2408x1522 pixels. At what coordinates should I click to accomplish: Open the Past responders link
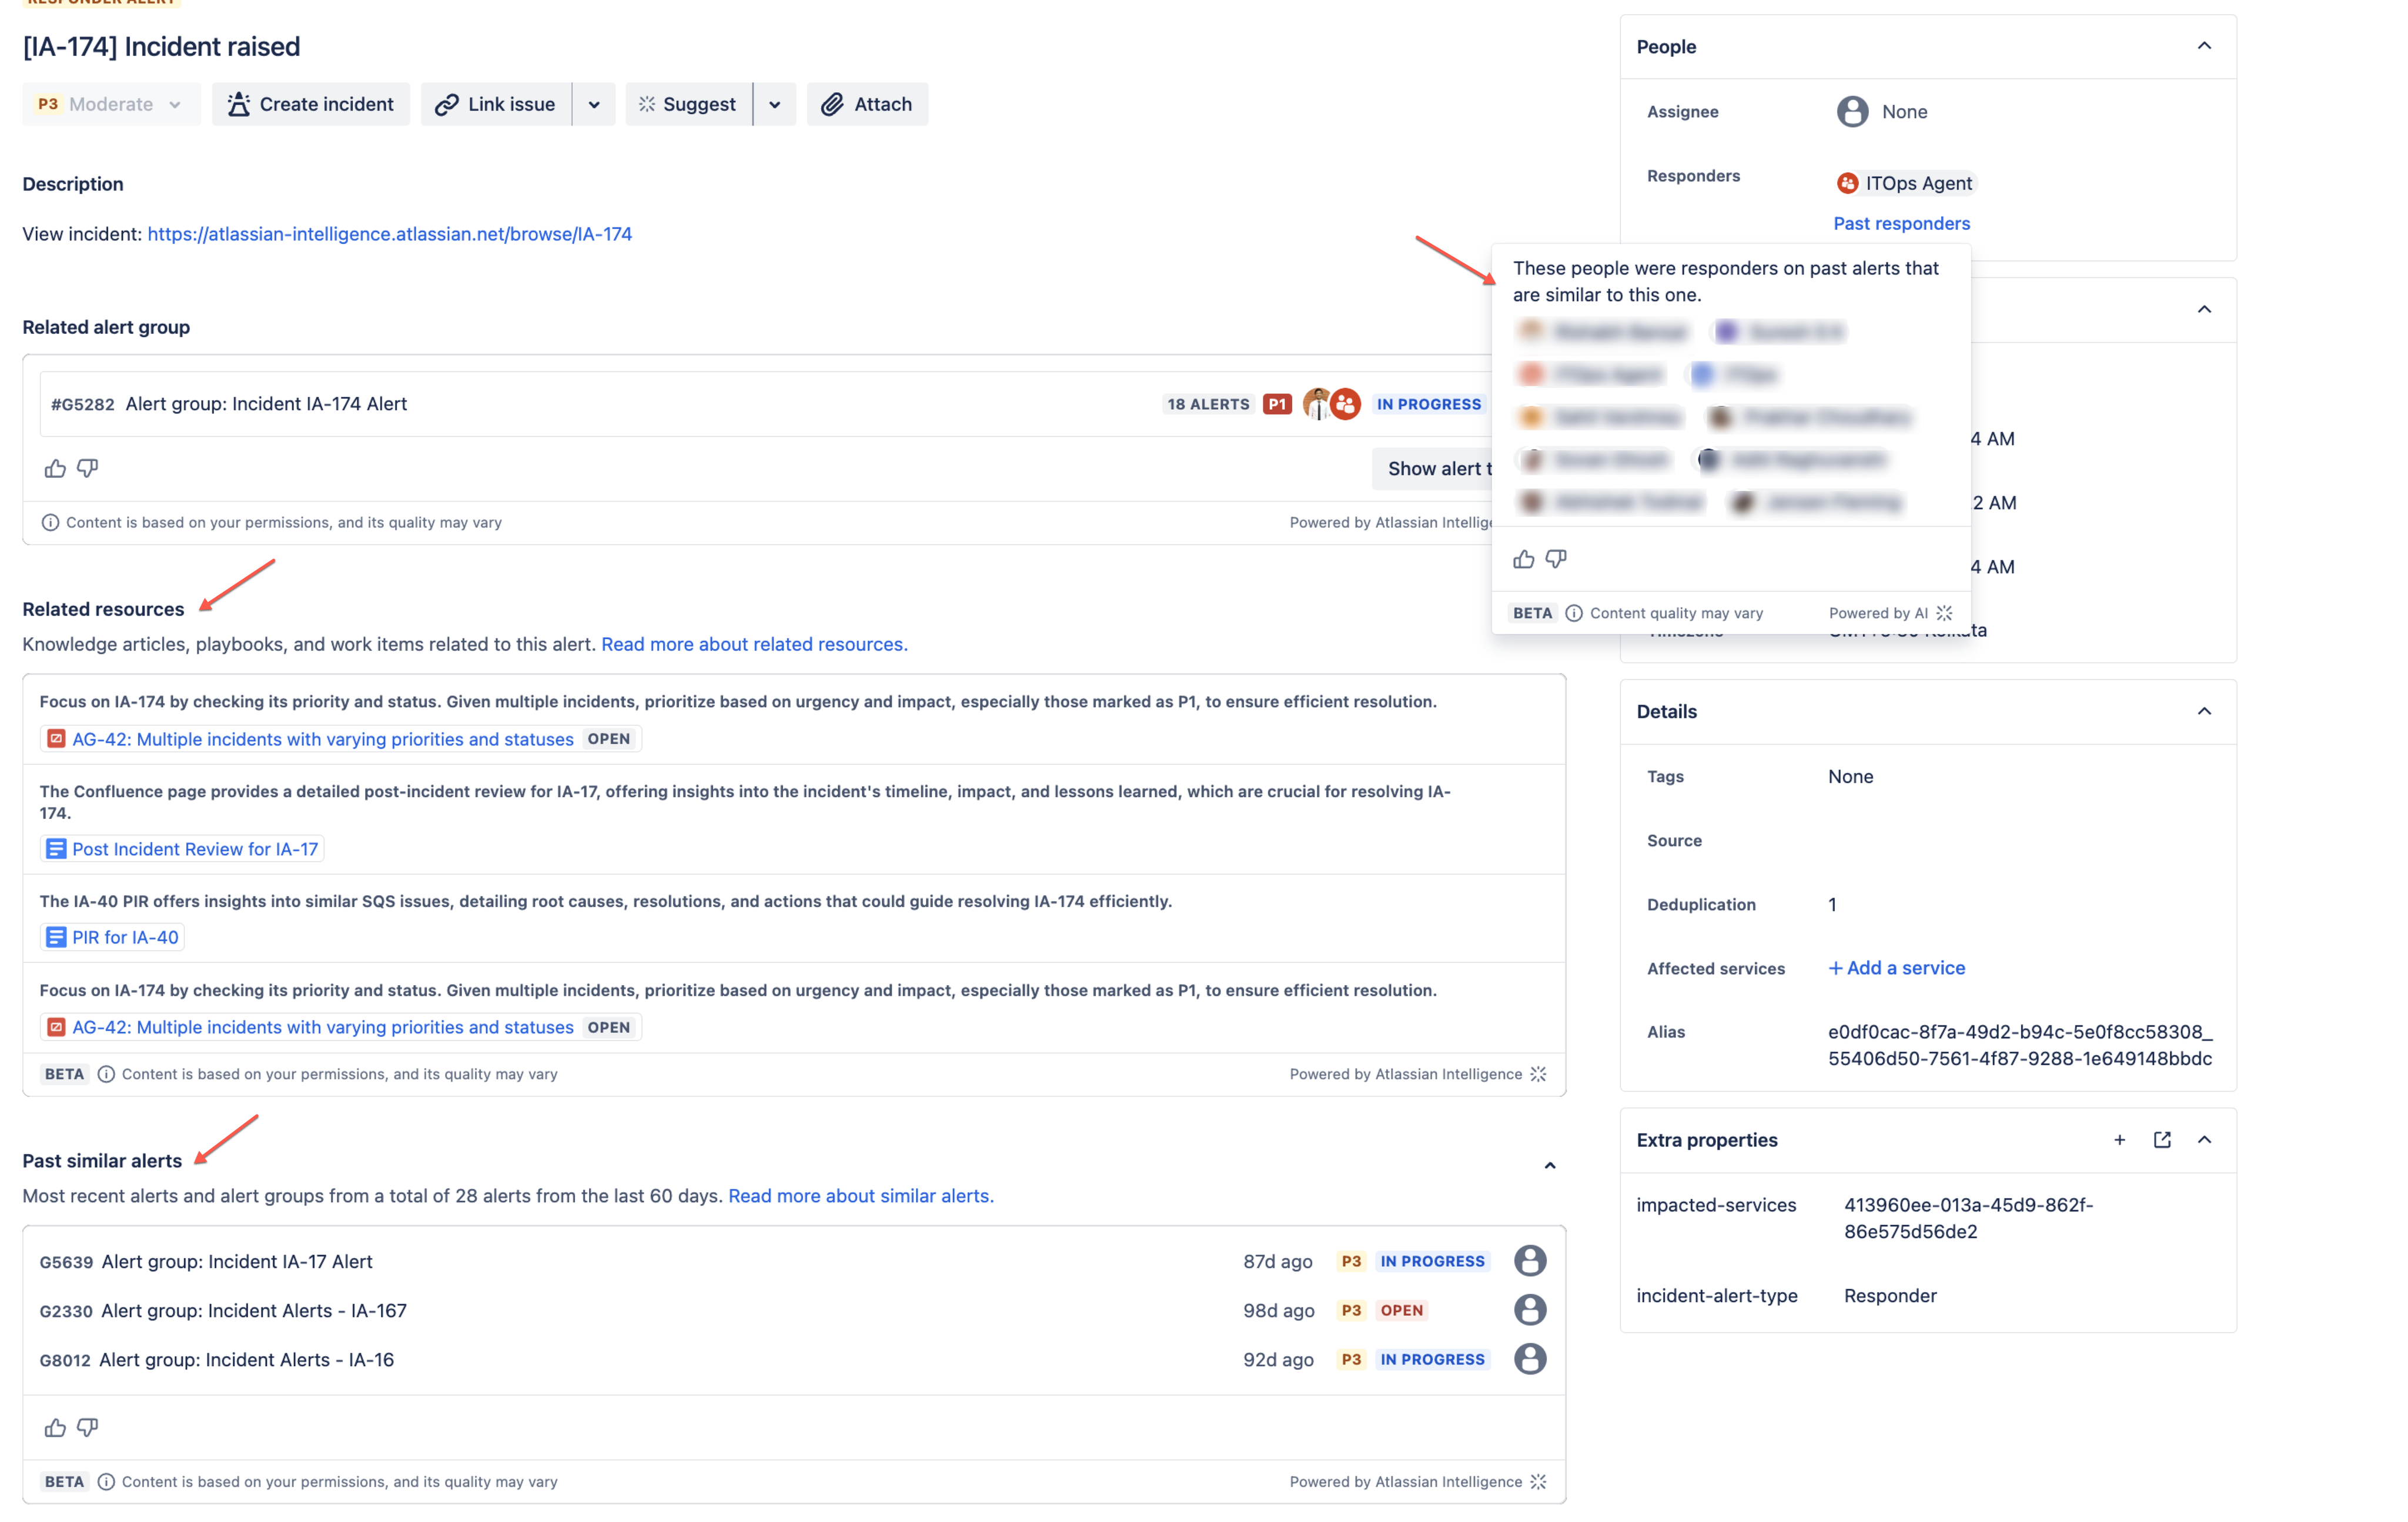[x=1901, y=223]
